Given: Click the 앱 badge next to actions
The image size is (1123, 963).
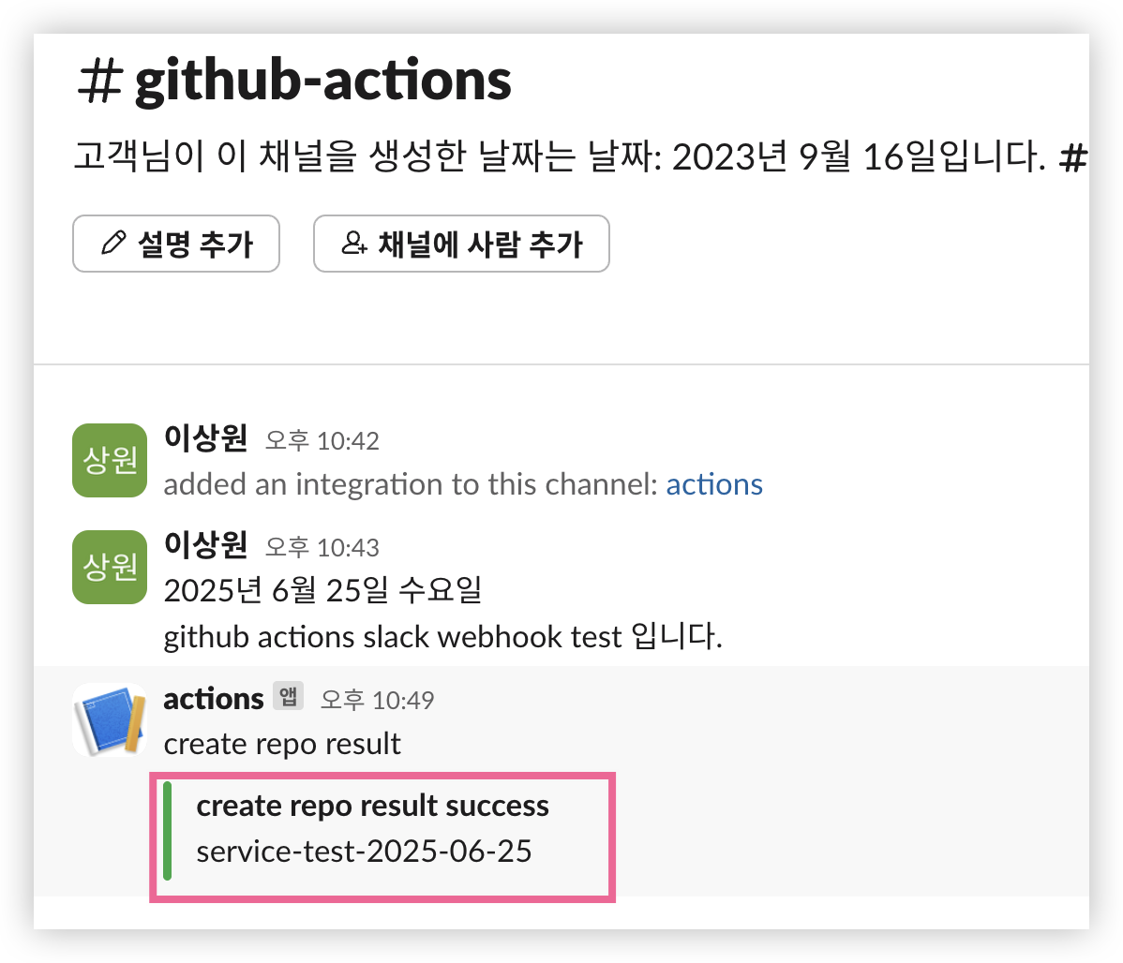Looking at the screenshot, I should click(288, 696).
